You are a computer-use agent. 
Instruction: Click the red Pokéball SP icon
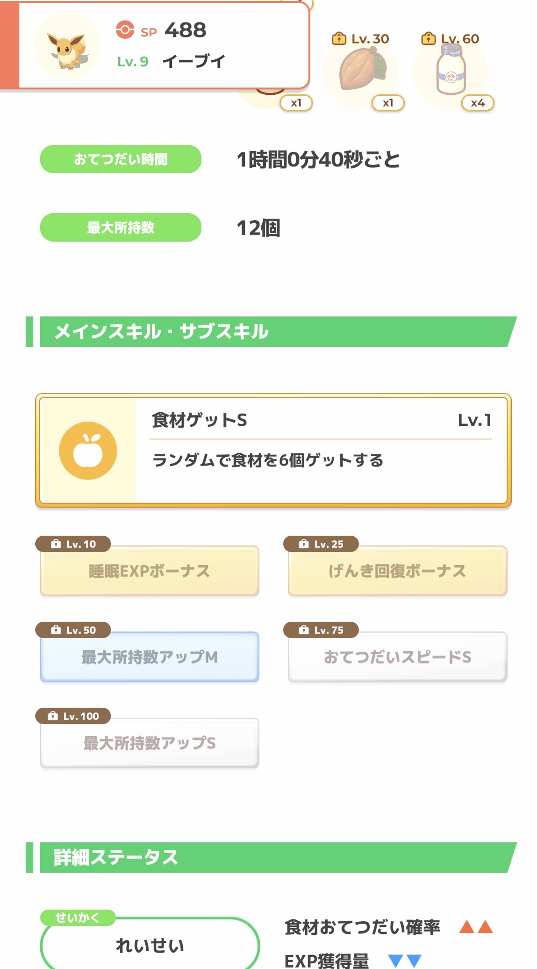tap(125, 29)
